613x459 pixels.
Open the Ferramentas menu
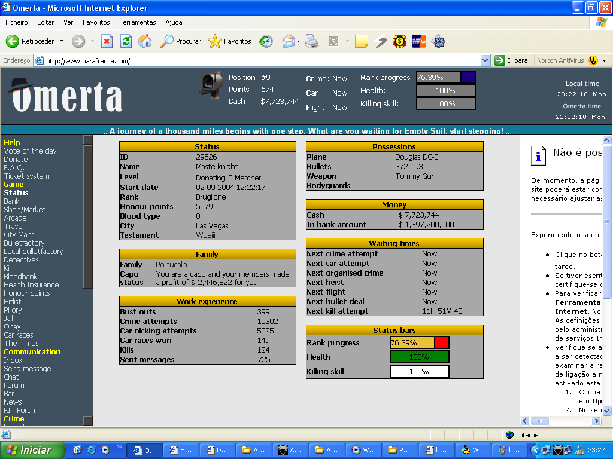(x=137, y=22)
